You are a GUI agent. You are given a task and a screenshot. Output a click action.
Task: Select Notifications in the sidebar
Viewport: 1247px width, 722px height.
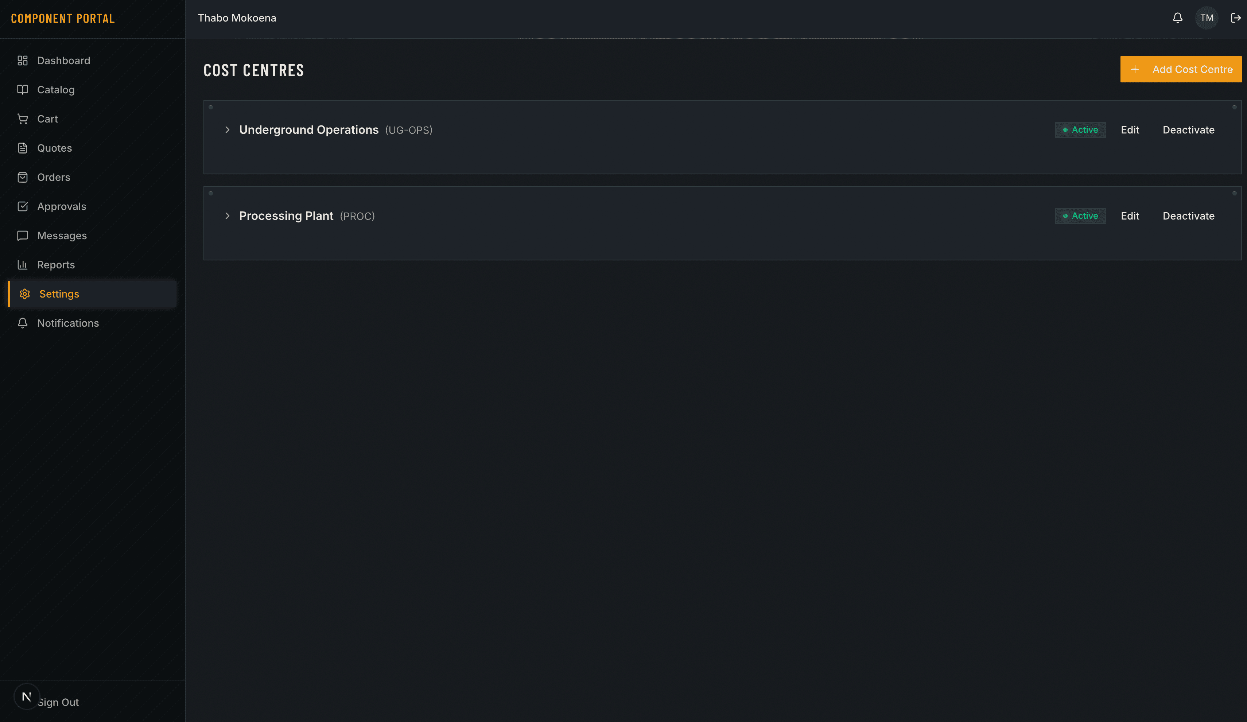pos(68,323)
